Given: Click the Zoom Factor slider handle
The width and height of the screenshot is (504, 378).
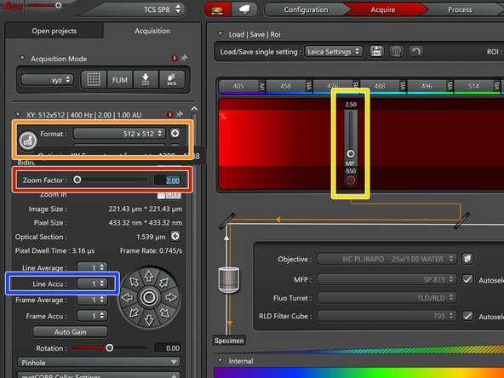Looking at the screenshot, I should (x=77, y=180).
